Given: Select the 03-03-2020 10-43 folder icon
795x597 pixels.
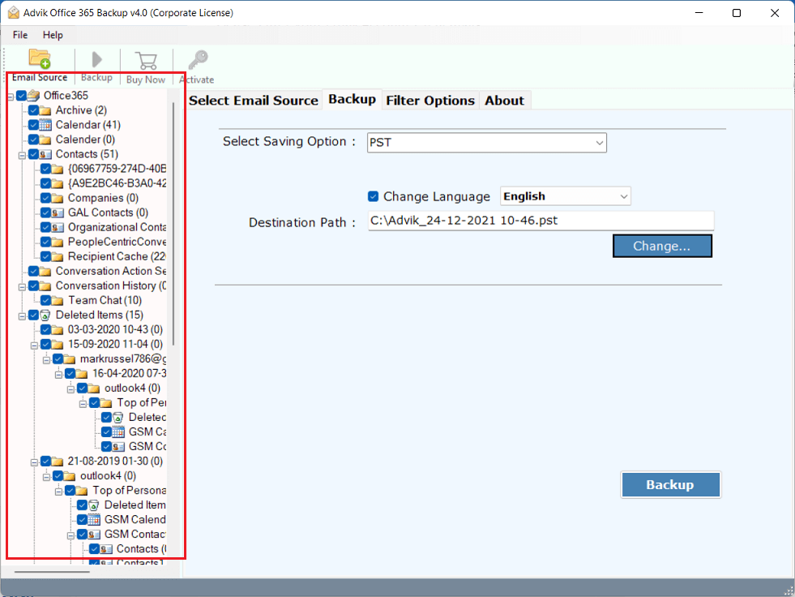Looking at the screenshot, I should (58, 330).
